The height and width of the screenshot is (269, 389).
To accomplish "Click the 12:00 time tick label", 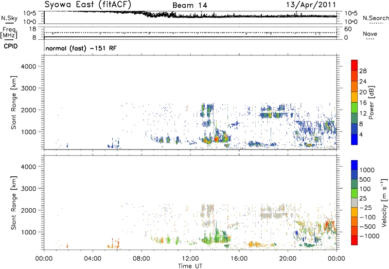I will pyautogui.click(x=190, y=259).
